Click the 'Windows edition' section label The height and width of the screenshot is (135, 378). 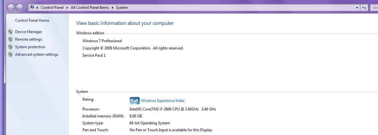(x=90, y=33)
